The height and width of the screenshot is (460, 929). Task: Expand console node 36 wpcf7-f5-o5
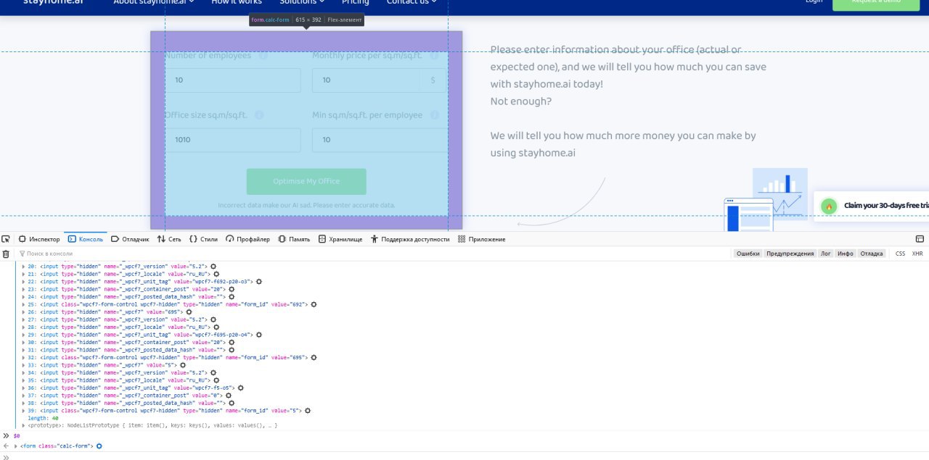[x=23, y=388]
